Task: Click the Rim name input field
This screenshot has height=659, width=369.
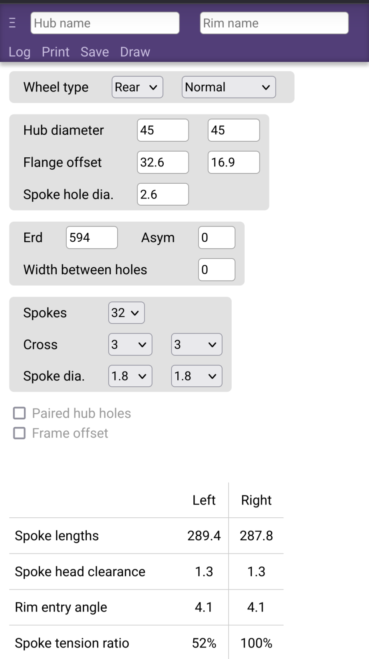Action: click(274, 23)
